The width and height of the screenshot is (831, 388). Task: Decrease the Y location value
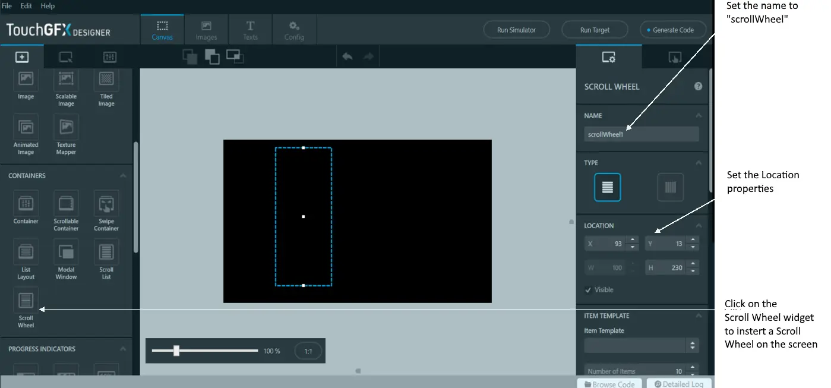click(693, 247)
